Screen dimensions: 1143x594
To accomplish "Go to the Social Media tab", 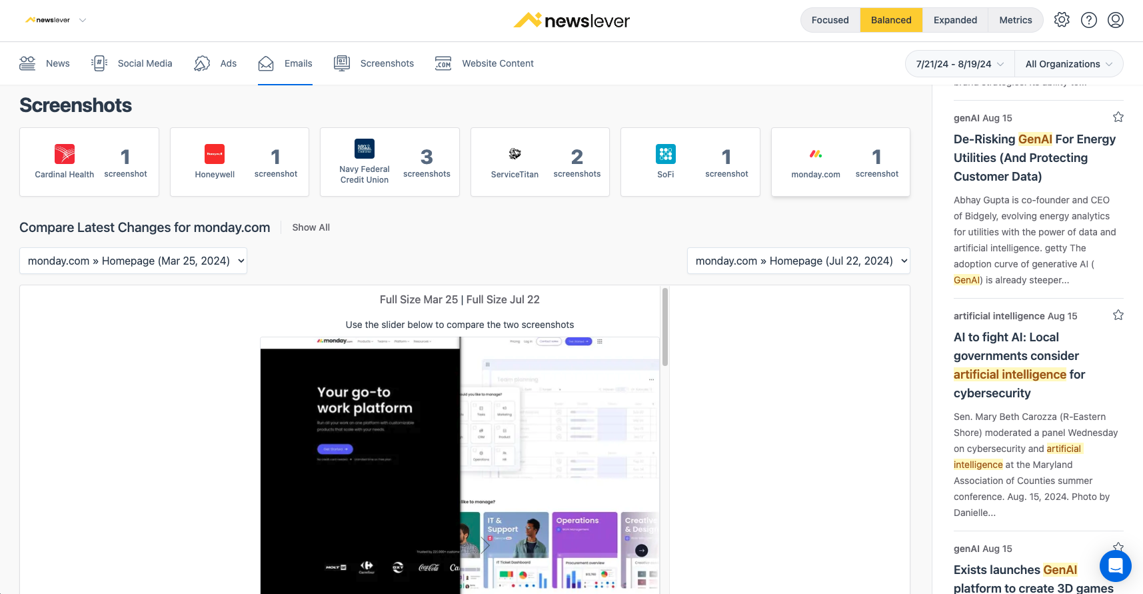I will [x=132, y=63].
